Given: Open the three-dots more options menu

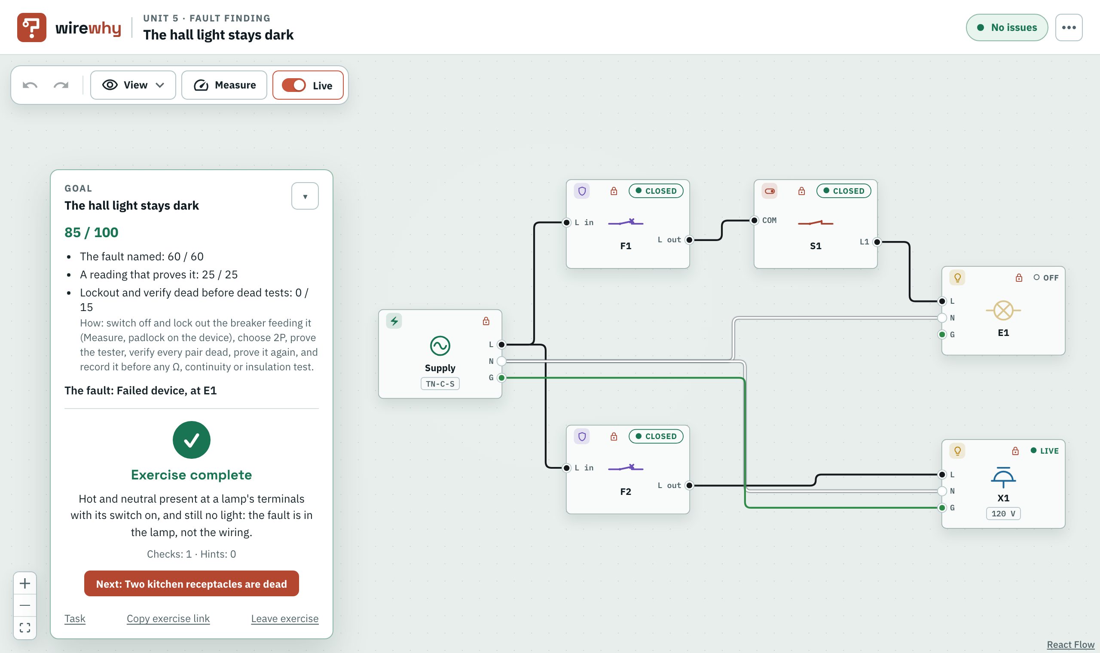Looking at the screenshot, I should [x=1068, y=27].
